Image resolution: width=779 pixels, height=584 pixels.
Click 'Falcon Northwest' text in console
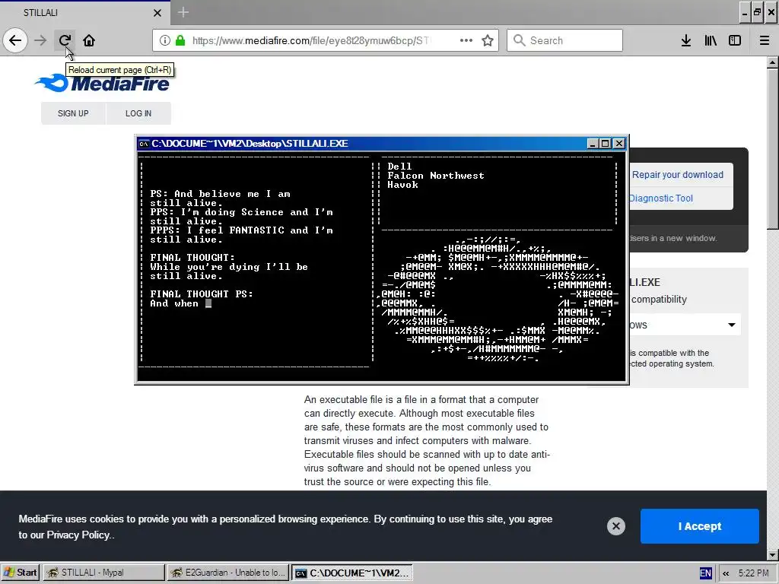pyautogui.click(x=436, y=176)
